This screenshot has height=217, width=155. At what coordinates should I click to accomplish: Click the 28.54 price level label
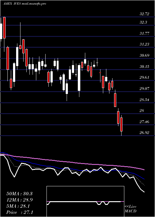[x=144, y=100]
